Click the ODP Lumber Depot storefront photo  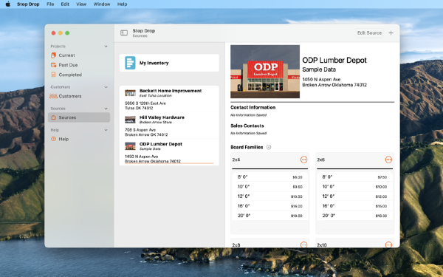click(265, 72)
